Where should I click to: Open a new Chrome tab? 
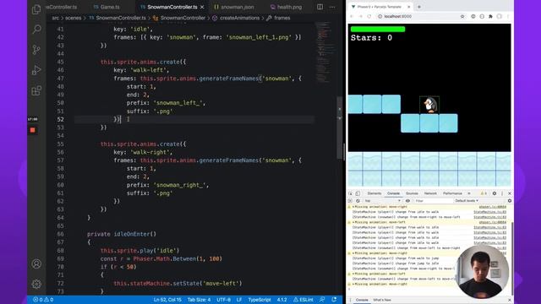[419, 7]
